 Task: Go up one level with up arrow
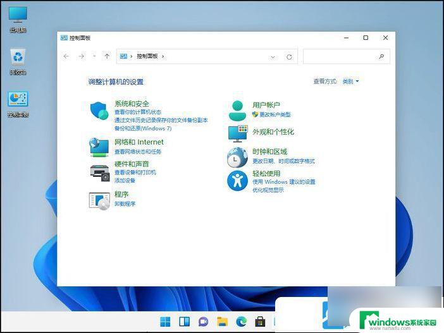(107, 56)
